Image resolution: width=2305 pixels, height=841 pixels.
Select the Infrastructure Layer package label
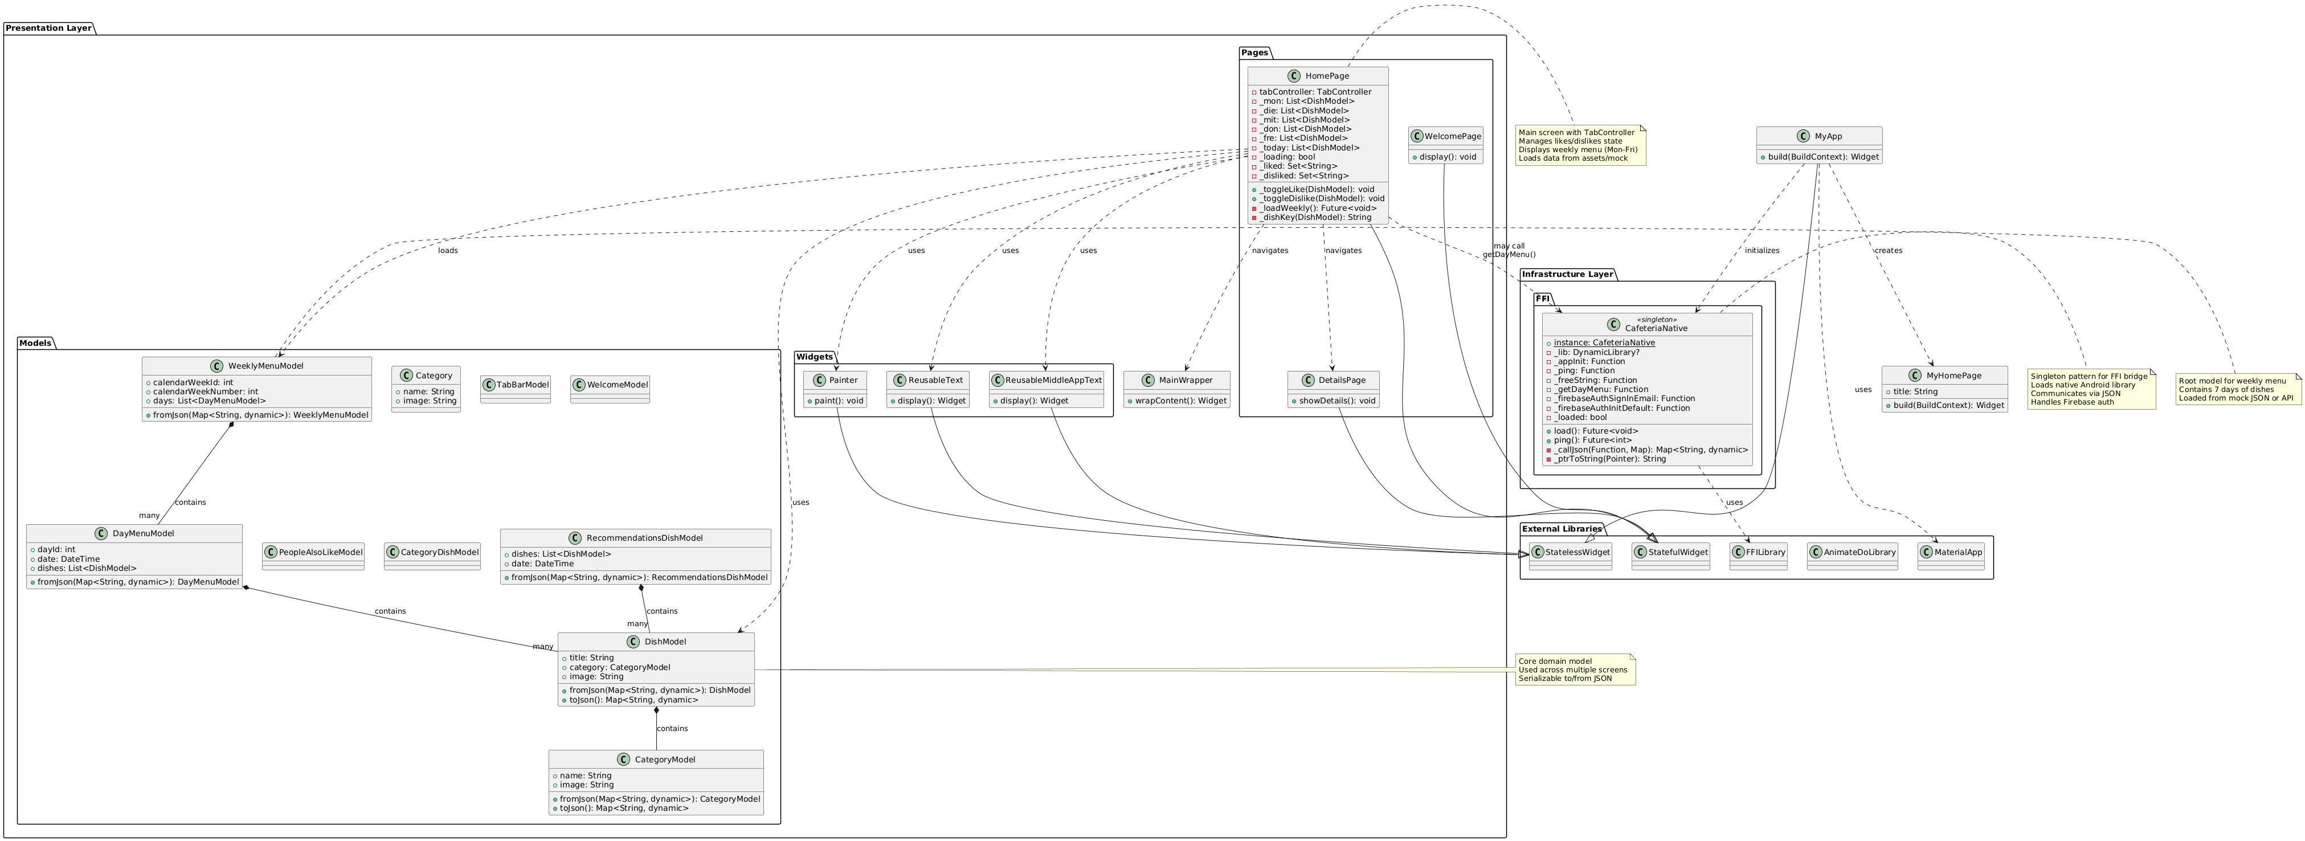click(x=1567, y=273)
